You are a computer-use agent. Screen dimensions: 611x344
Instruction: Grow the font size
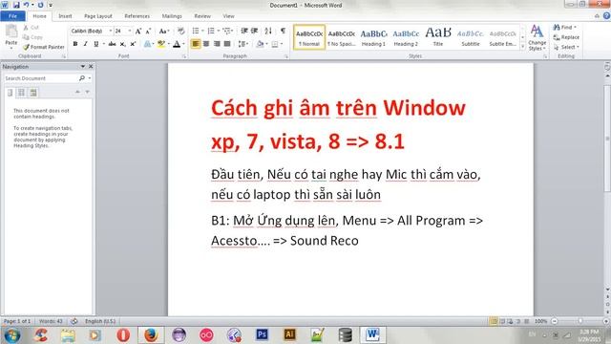[x=137, y=31]
